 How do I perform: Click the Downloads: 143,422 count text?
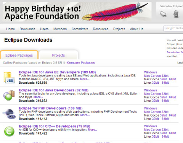33,133
